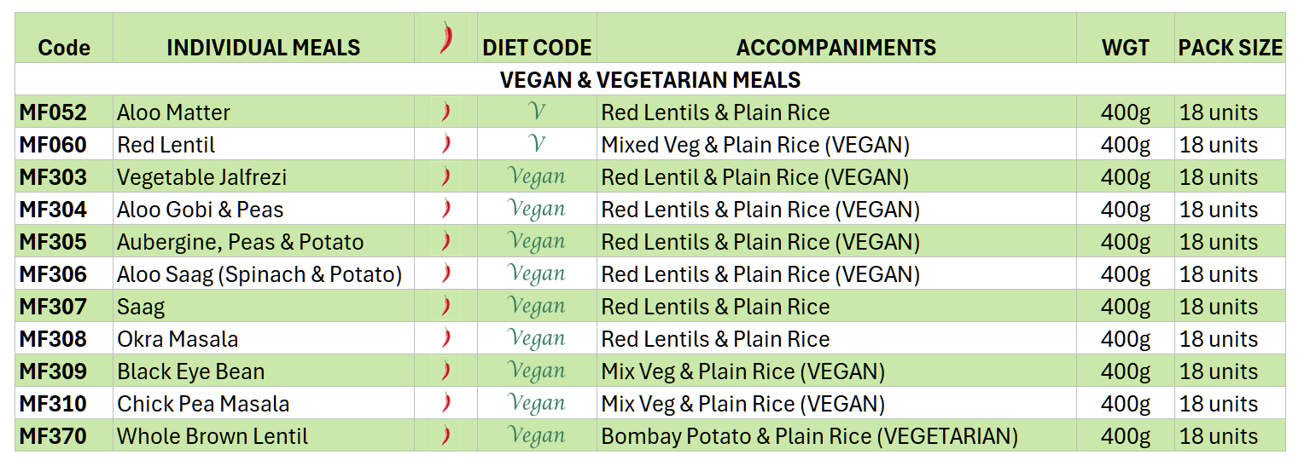1310x472 pixels.
Task: Select the ACCOMPANIMENTS column header
Action: [x=835, y=48]
